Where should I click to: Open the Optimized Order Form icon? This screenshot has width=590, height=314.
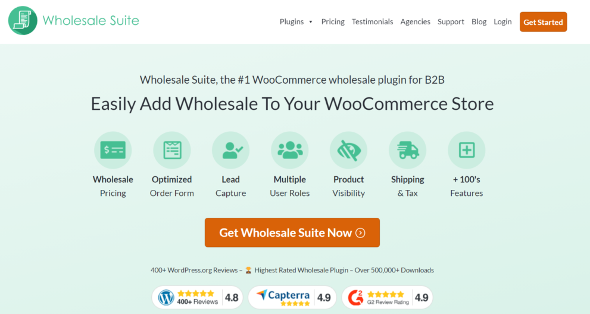pos(172,150)
